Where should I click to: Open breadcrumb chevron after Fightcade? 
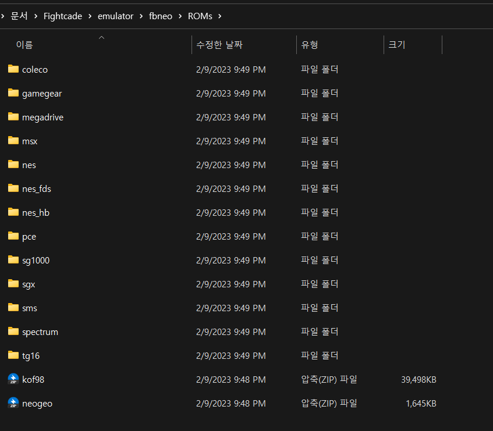[x=90, y=16]
